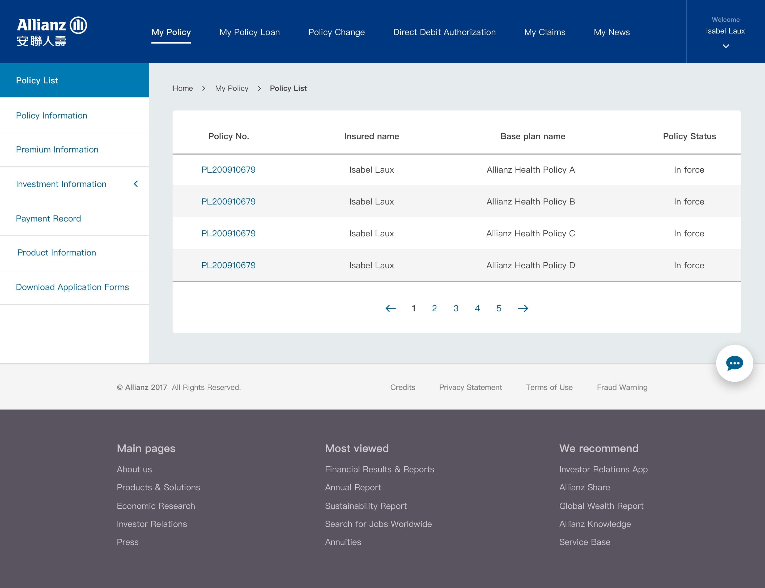Click the Allianz logo in header
This screenshot has height=588, width=765.
[52, 32]
